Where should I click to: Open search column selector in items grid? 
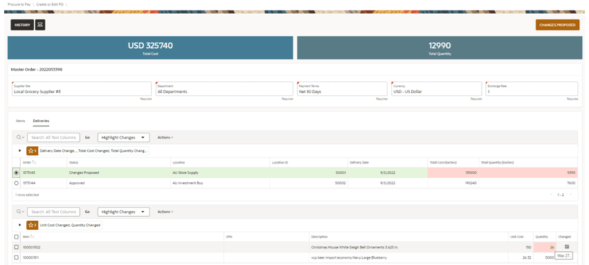pos(20,212)
